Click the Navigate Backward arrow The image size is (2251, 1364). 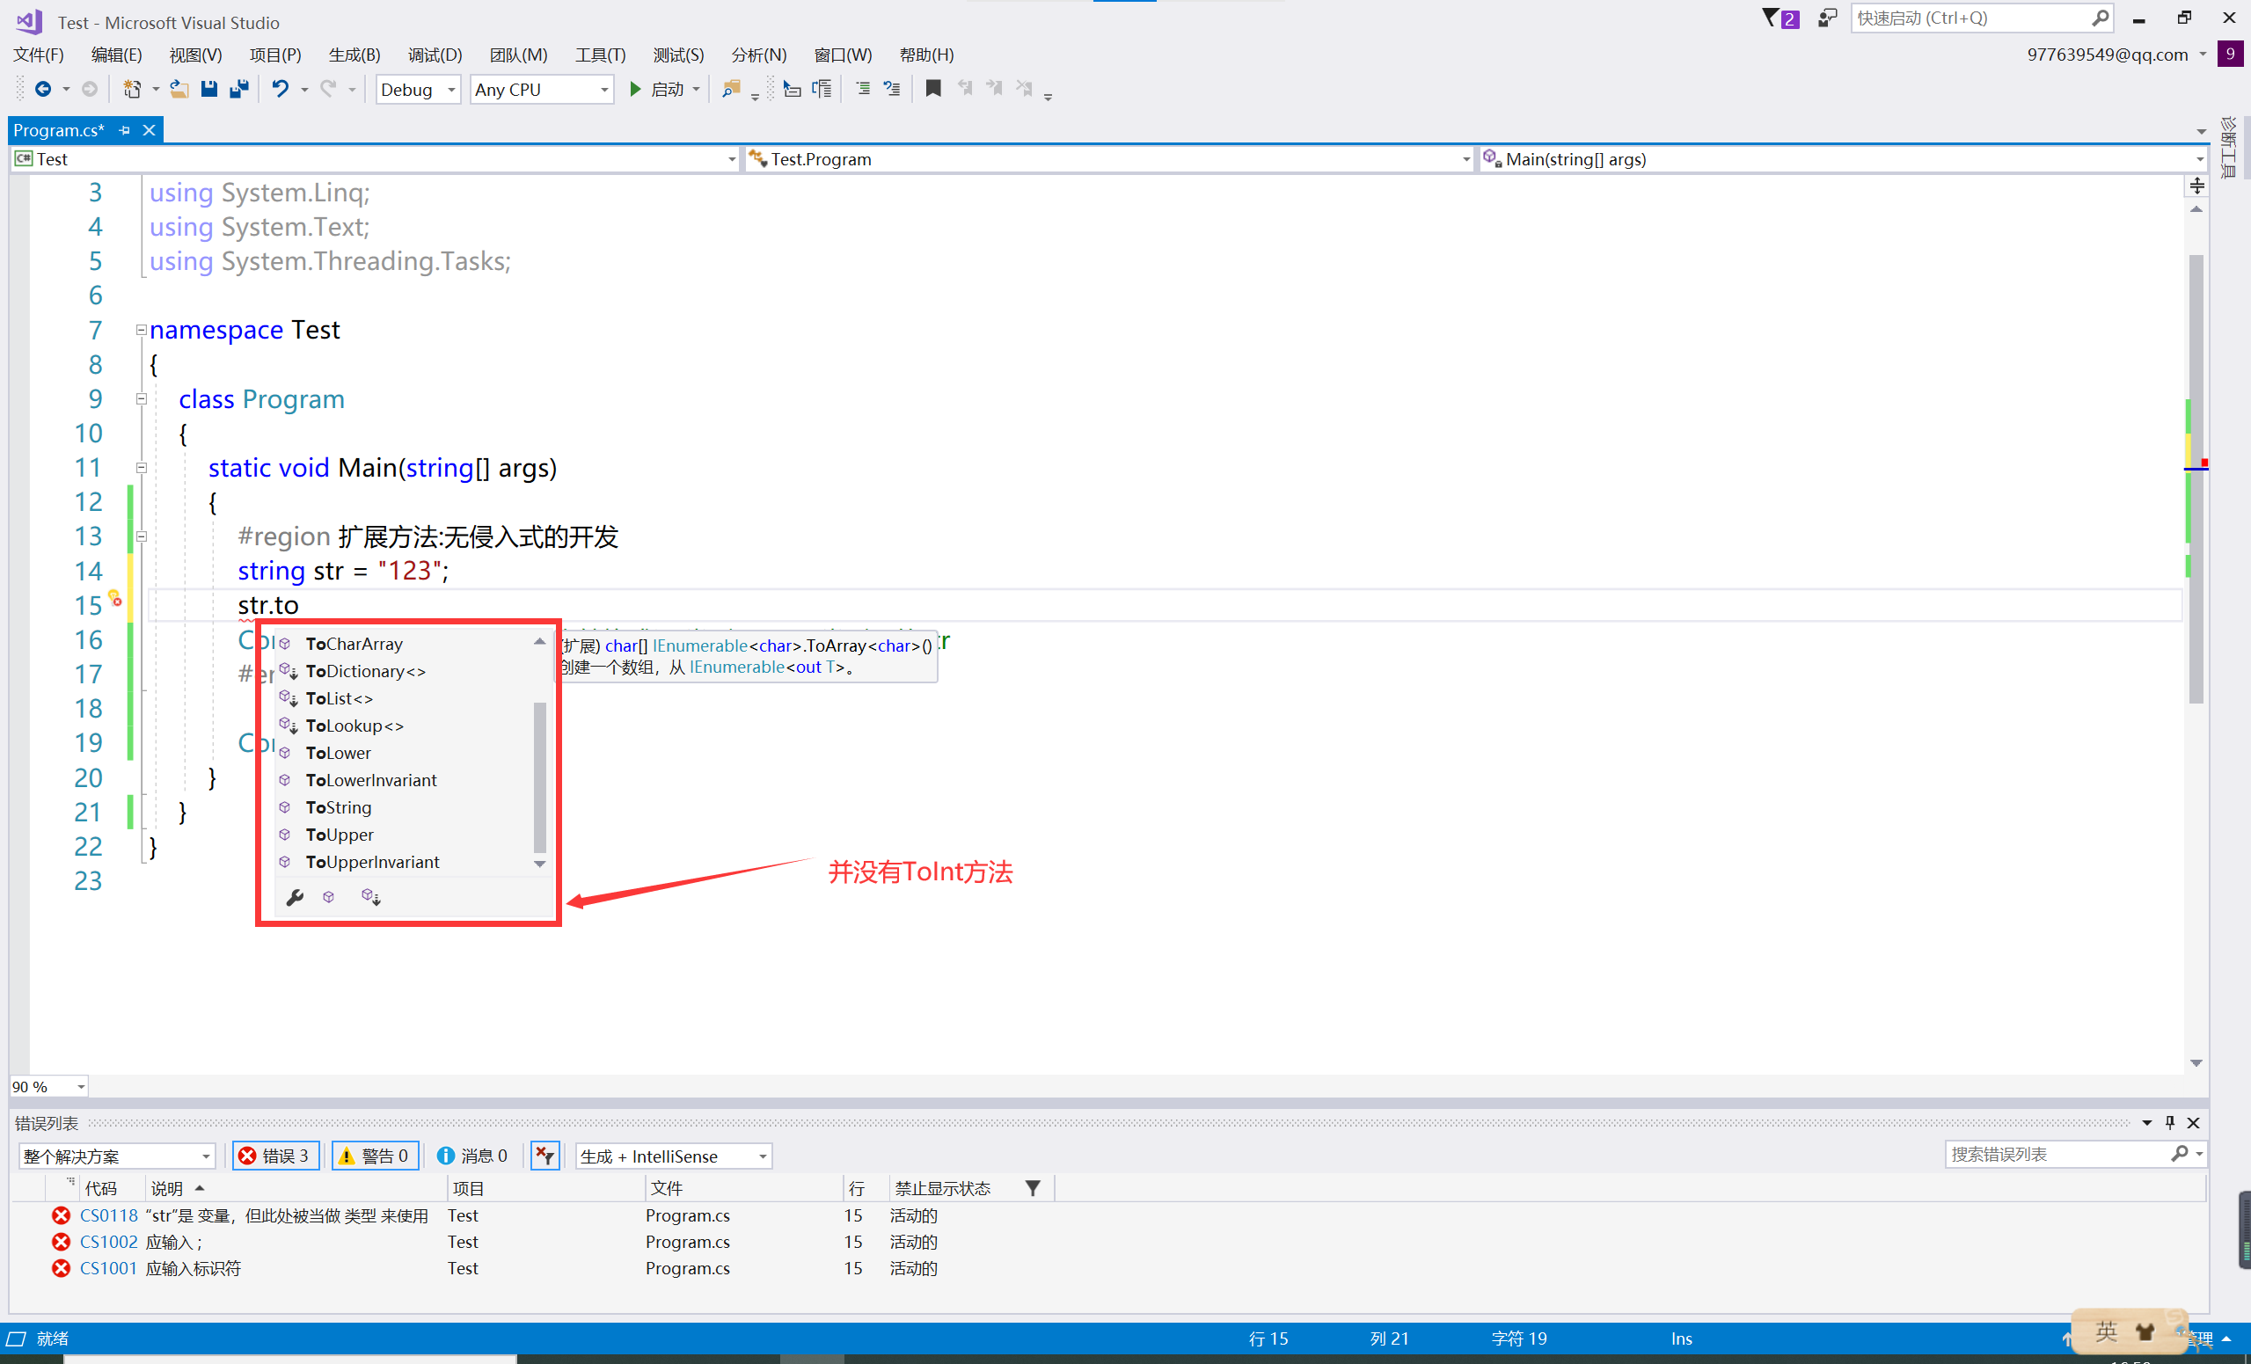[x=42, y=89]
